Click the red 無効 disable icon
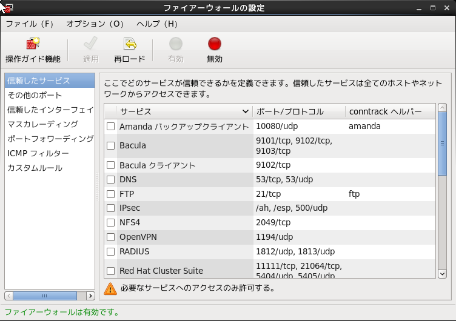Image resolution: width=456 pixels, height=321 pixels. tap(215, 44)
